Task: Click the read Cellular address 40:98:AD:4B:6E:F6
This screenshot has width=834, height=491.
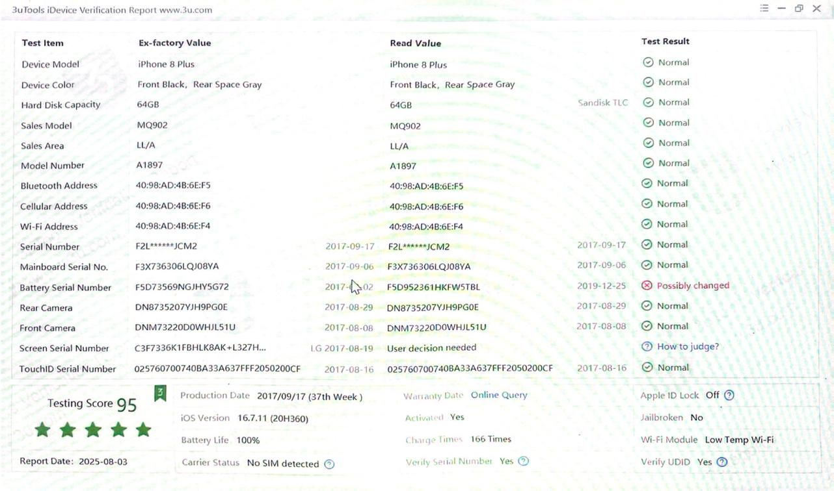Action: pyautogui.click(x=427, y=207)
